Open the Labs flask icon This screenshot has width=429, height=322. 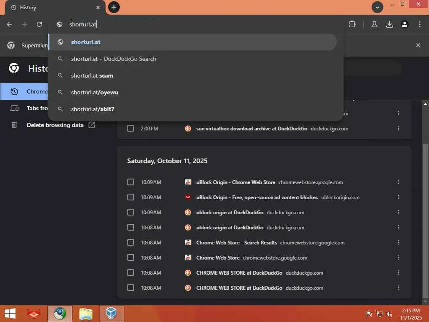tap(375, 24)
